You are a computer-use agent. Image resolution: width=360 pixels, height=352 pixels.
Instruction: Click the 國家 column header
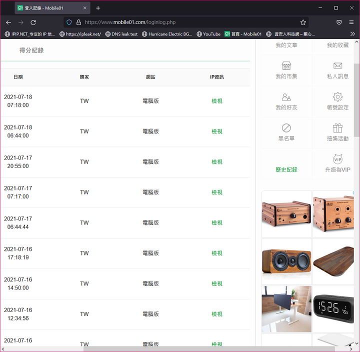tap(84, 77)
